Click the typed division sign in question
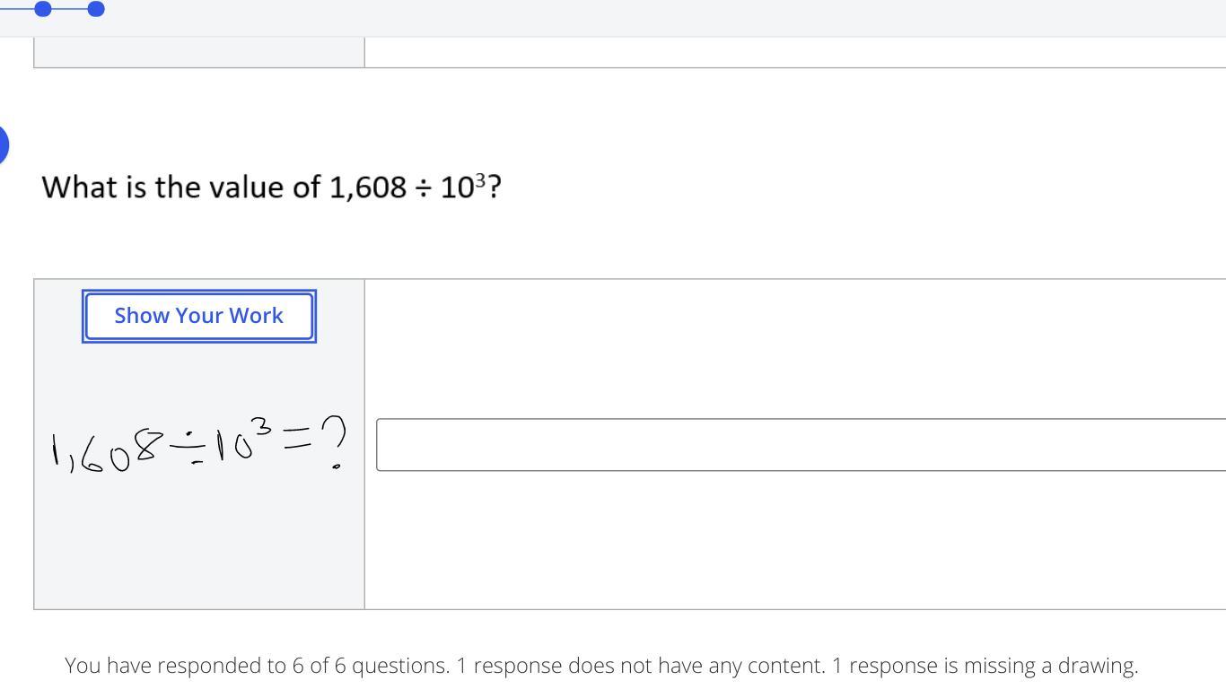 point(423,188)
